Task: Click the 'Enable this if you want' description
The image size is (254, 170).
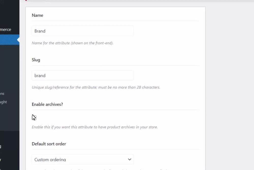Action: 94,127
